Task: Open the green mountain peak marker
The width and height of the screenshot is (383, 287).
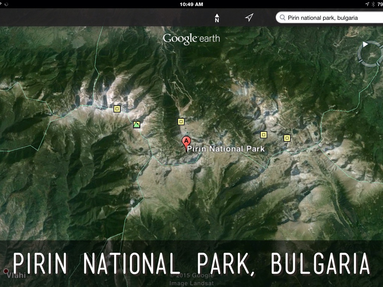Action: point(137,124)
